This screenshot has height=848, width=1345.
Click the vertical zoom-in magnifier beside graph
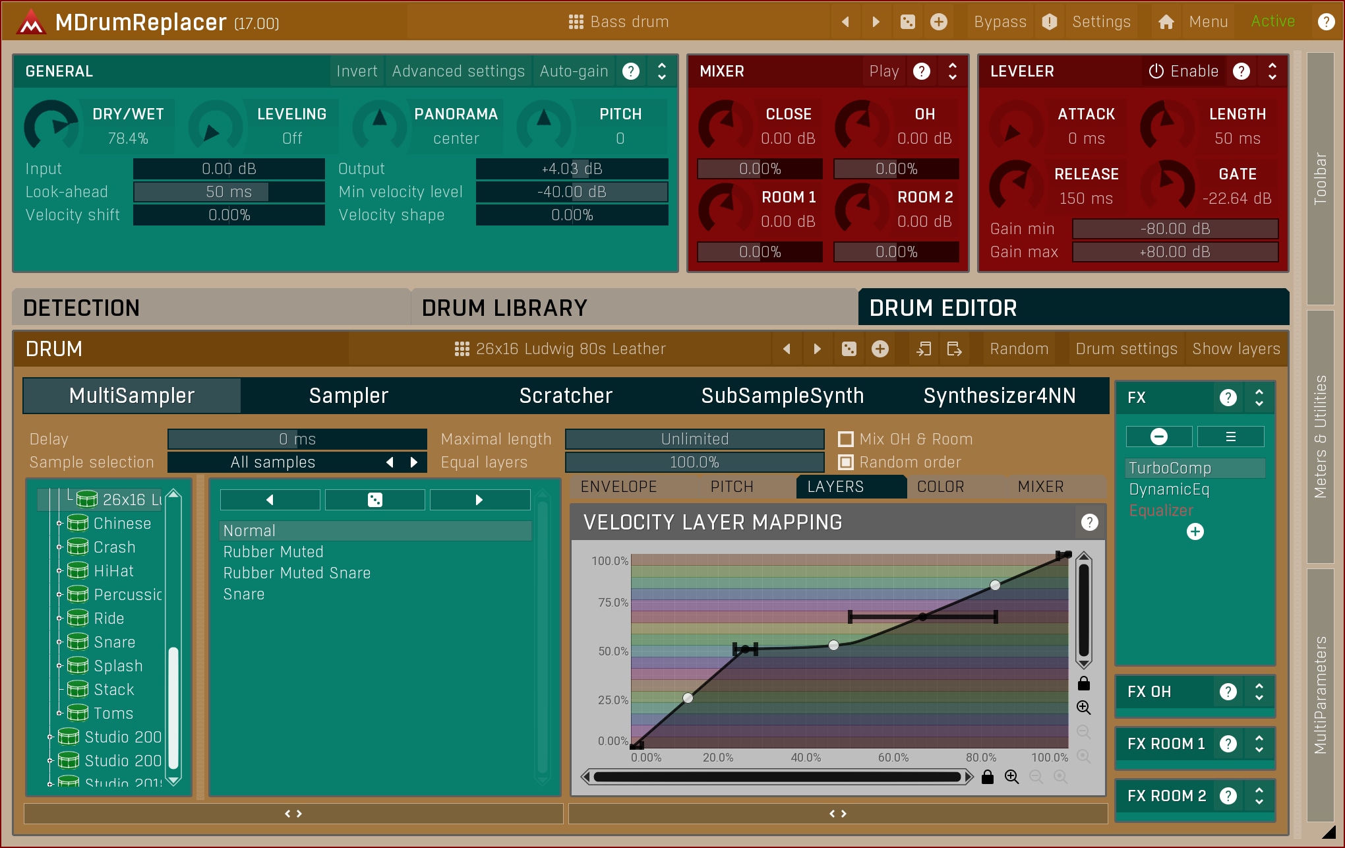pyautogui.click(x=1083, y=708)
